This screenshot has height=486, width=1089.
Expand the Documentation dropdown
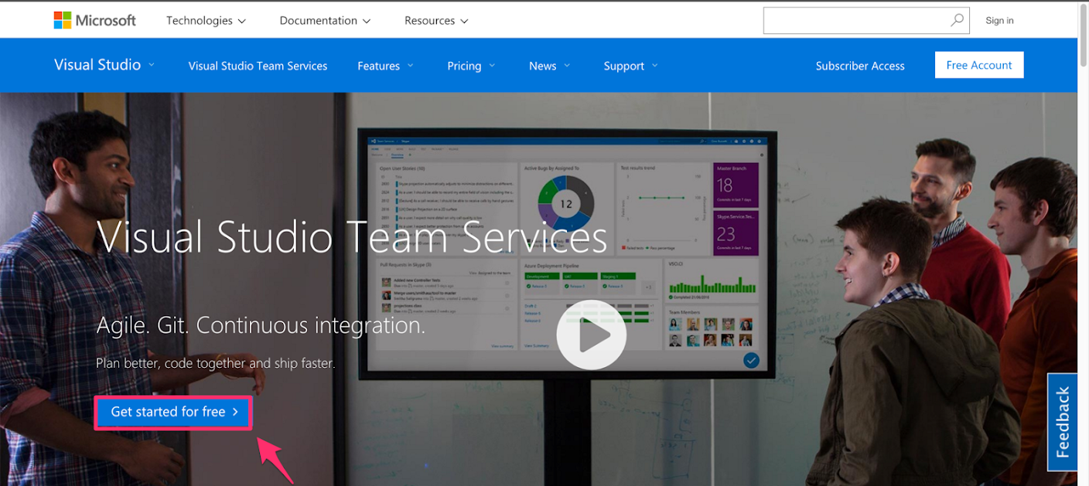[325, 21]
